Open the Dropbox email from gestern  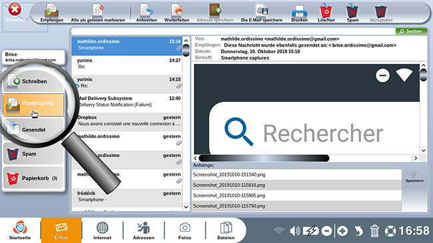(127, 122)
